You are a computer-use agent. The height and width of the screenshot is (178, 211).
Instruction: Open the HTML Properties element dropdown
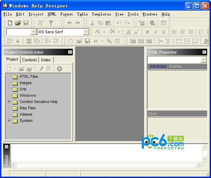[204, 60]
